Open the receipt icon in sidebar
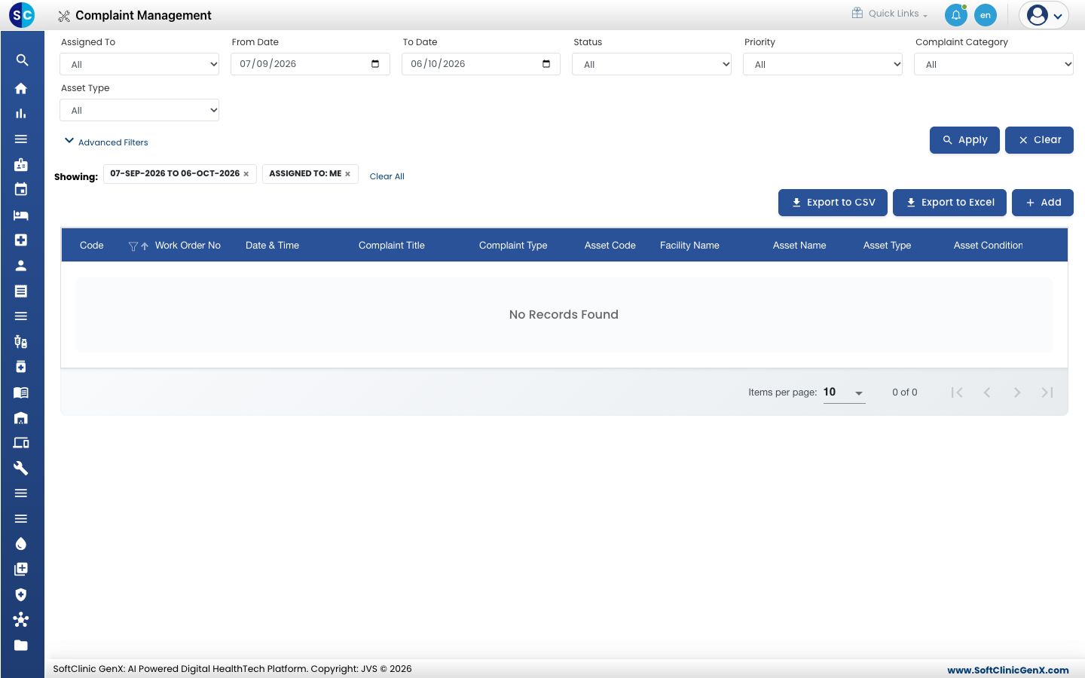 point(21,291)
